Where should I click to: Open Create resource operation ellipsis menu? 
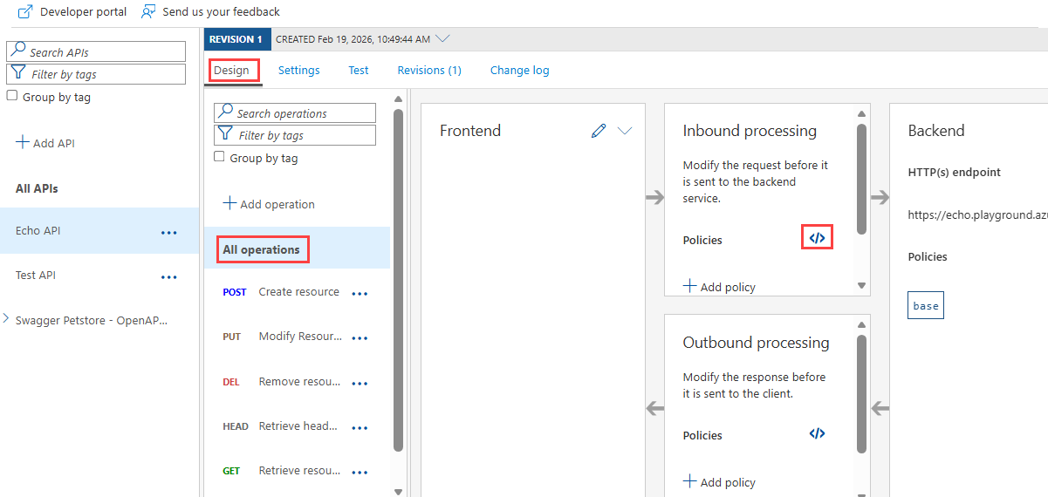coord(360,293)
